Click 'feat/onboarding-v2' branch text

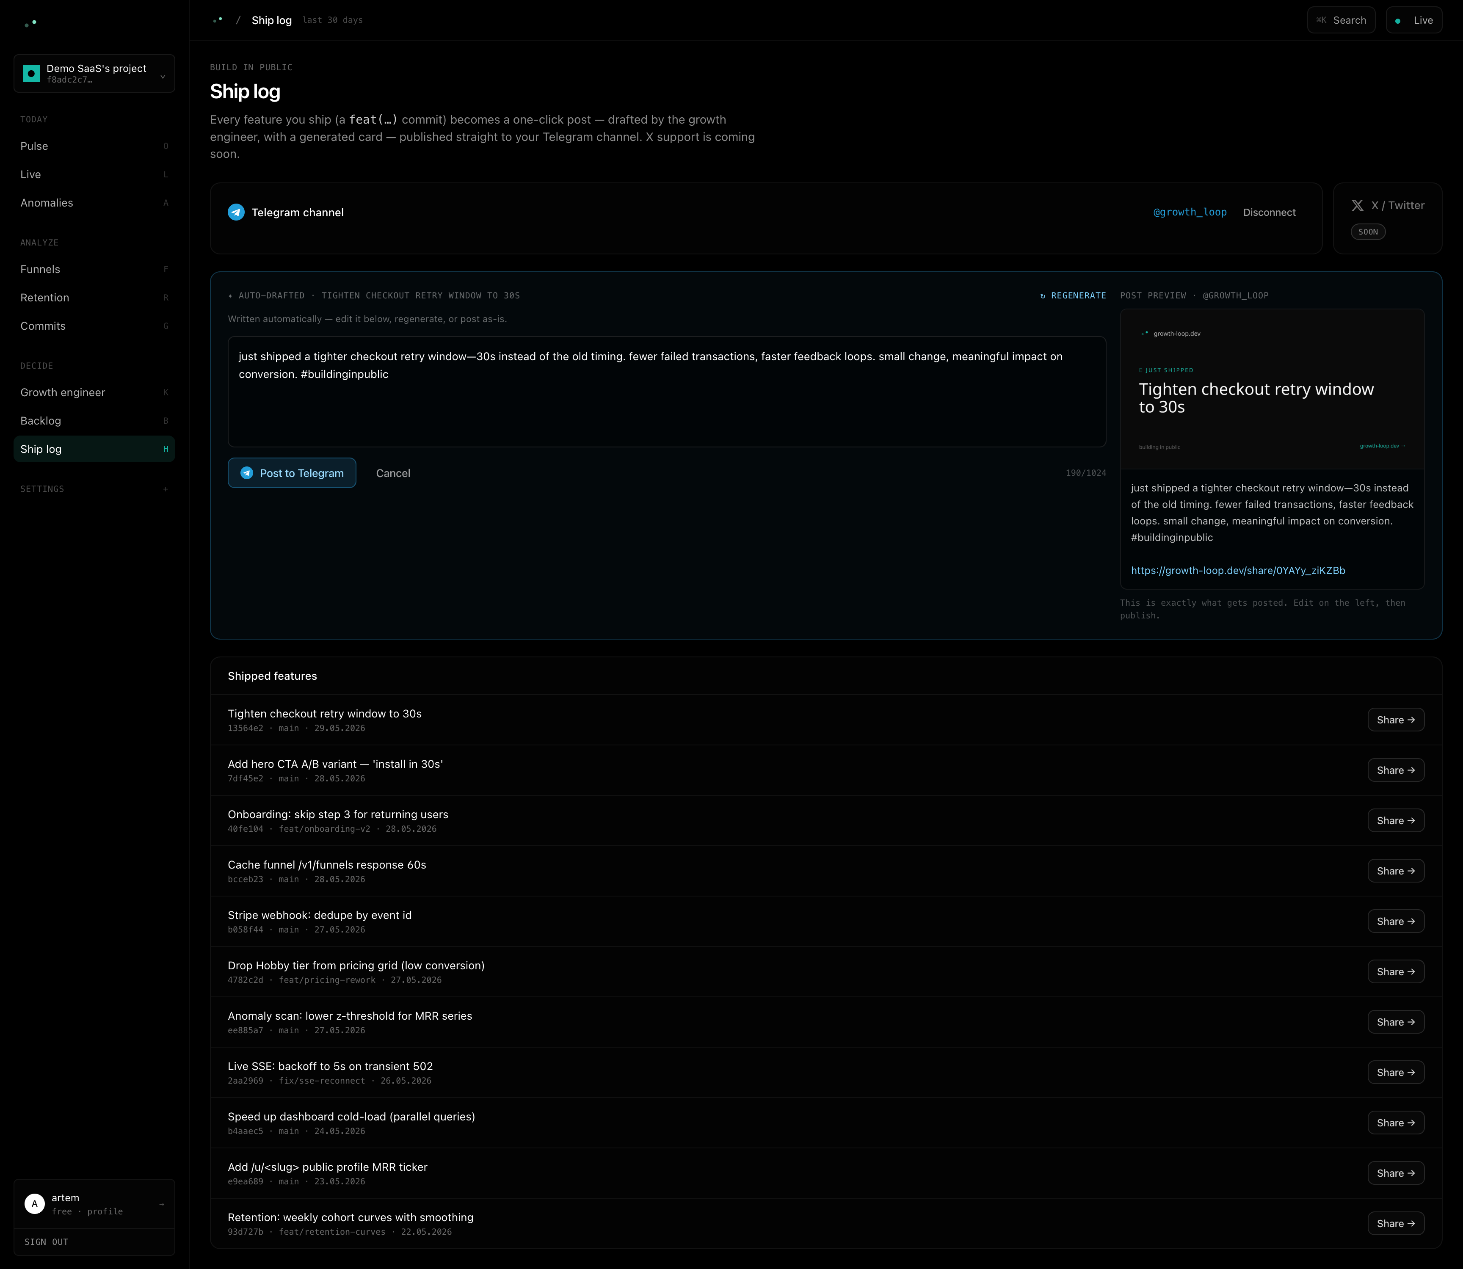tap(324, 829)
